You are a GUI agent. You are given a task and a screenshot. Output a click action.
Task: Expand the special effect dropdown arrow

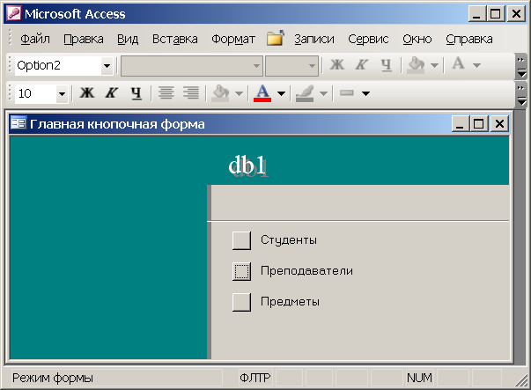(365, 93)
